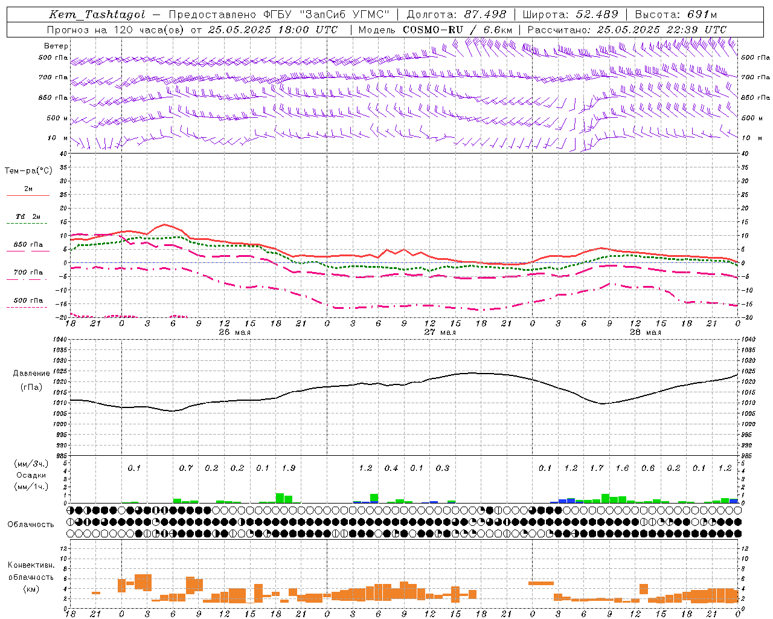
Task: Click the (мм/1ч.) precipitation unit label
Action: [x=31, y=486]
